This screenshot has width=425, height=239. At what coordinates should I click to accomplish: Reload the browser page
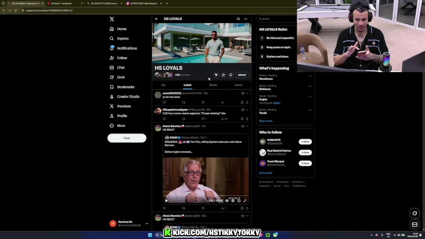pos(15,10)
